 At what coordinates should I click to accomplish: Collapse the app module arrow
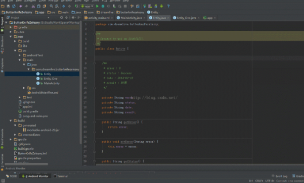coord(11,36)
